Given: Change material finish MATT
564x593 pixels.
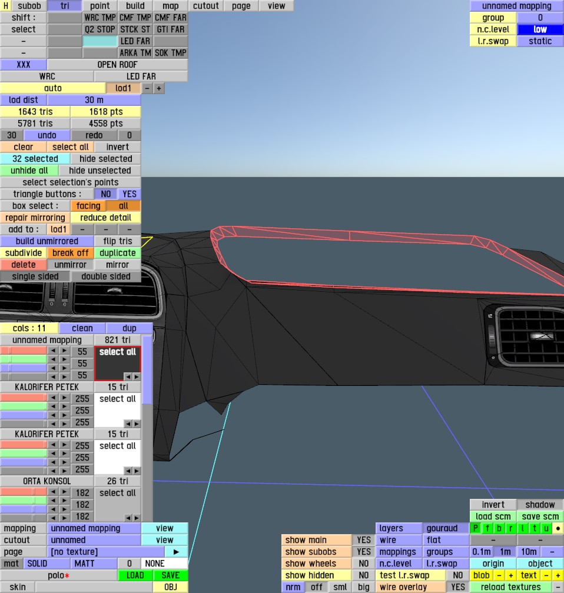Looking at the screenshot, I should click(94, 564).
